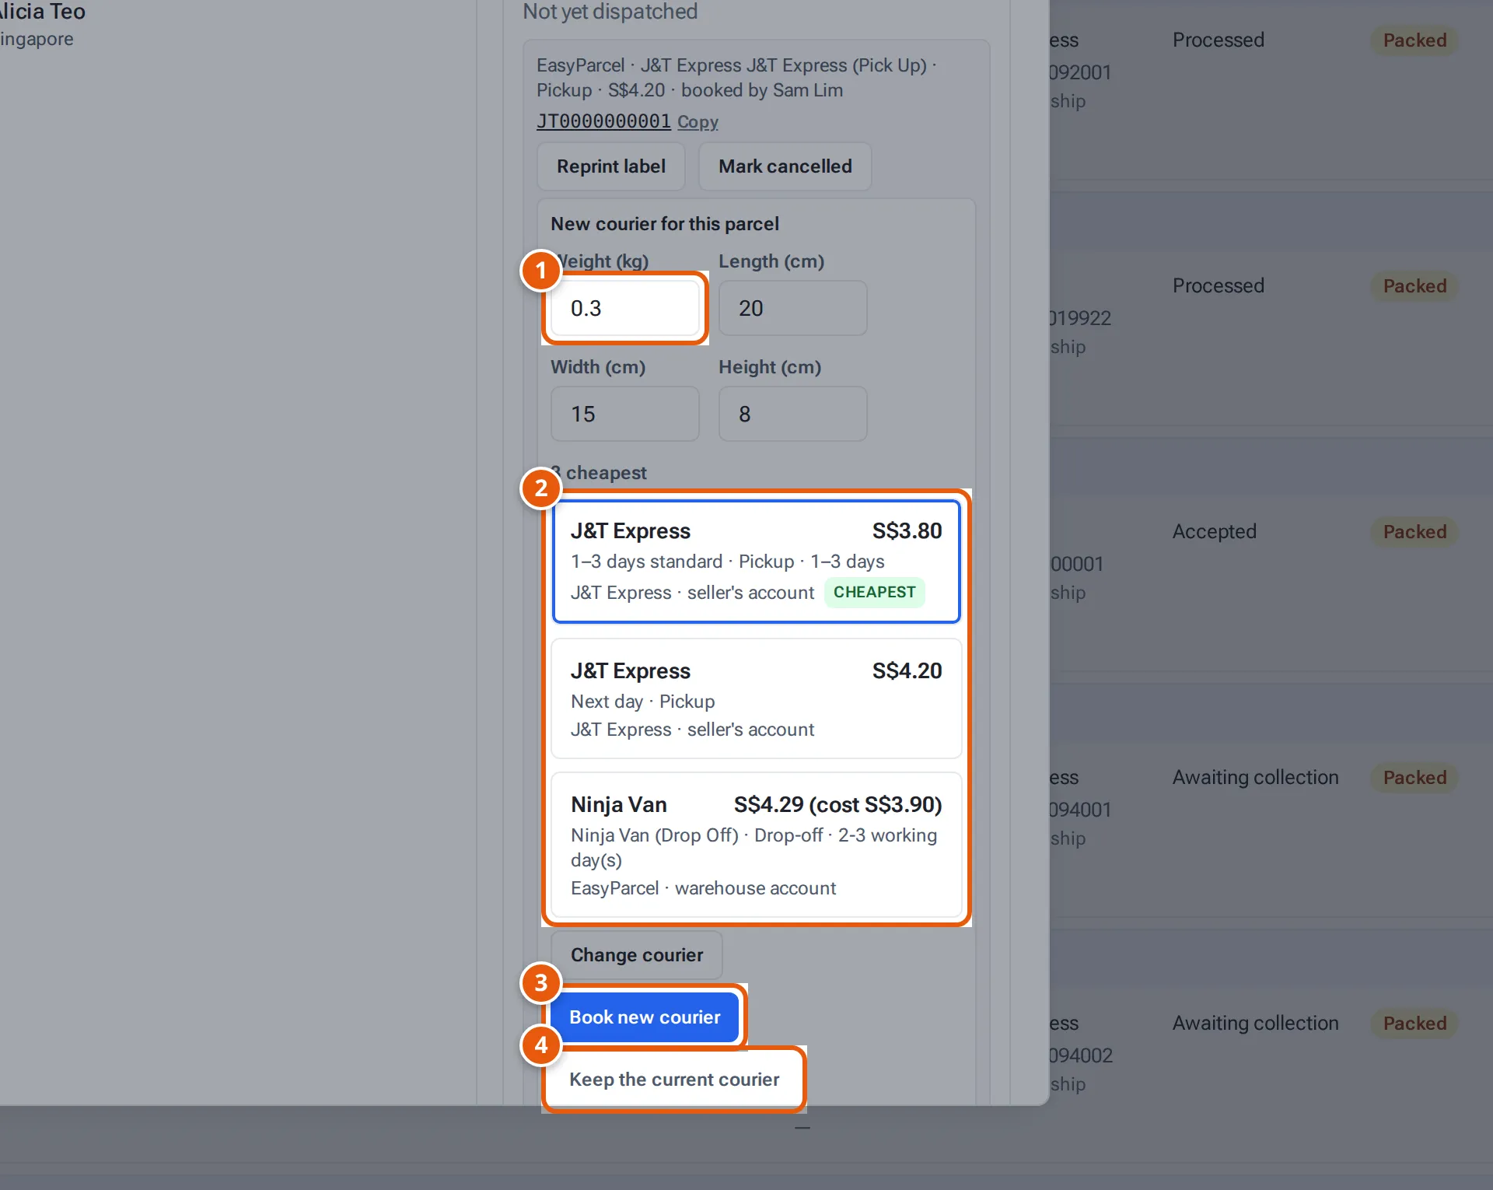Select the Ninja Van S$4.29 drop-off option
The height and width of the screenshot is (1190, 1493).
pos(756,845)
